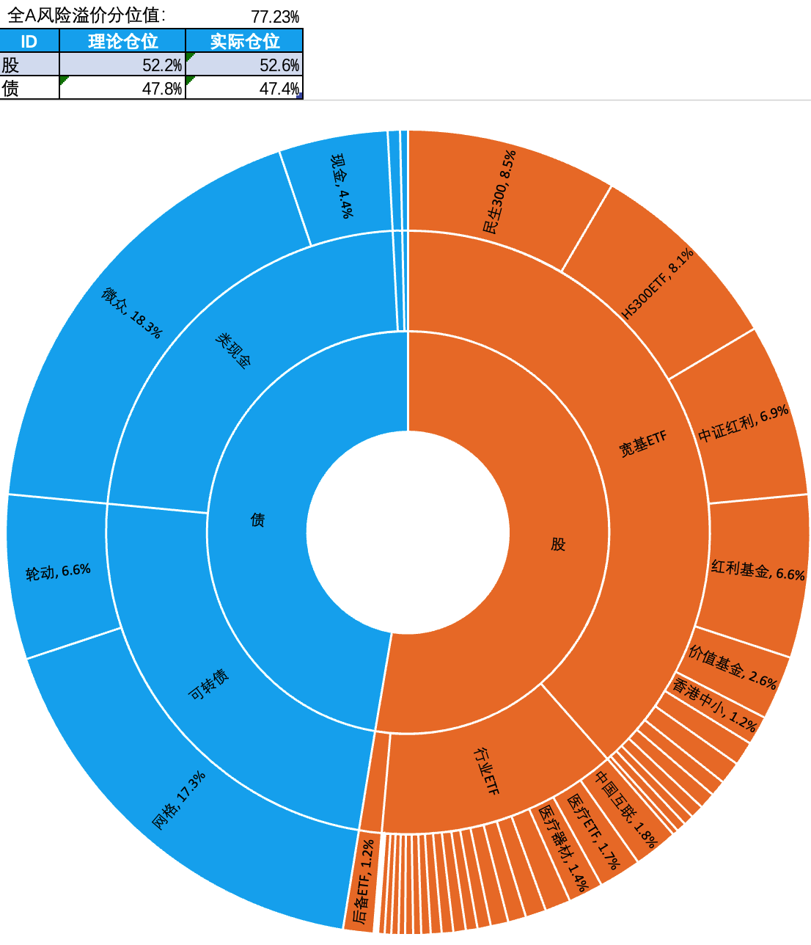The width and height of the screenshot is (811, 945).
Task: Select the 类现金 middle ring segment
Action: point(233,350)
